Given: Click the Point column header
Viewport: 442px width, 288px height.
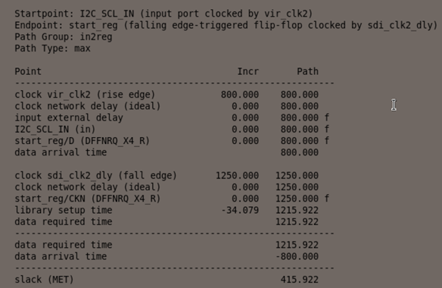Looking at the screenshot, I should click(28, 71).
